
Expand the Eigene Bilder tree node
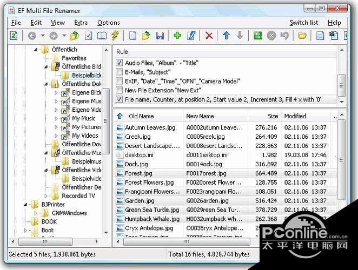point(56,92)
